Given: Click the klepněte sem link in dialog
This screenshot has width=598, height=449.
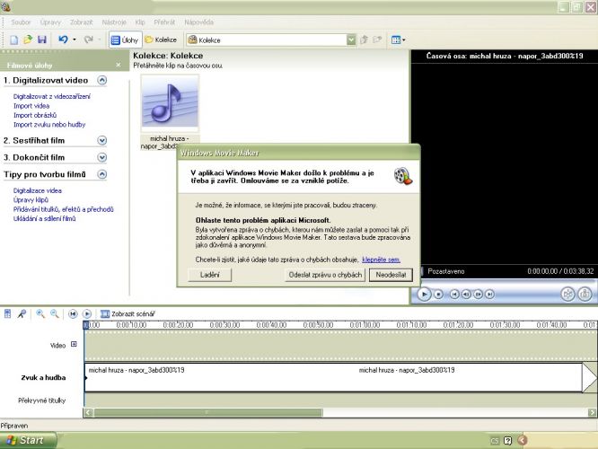Looking at the screenshot, I should tap(381, 260).
